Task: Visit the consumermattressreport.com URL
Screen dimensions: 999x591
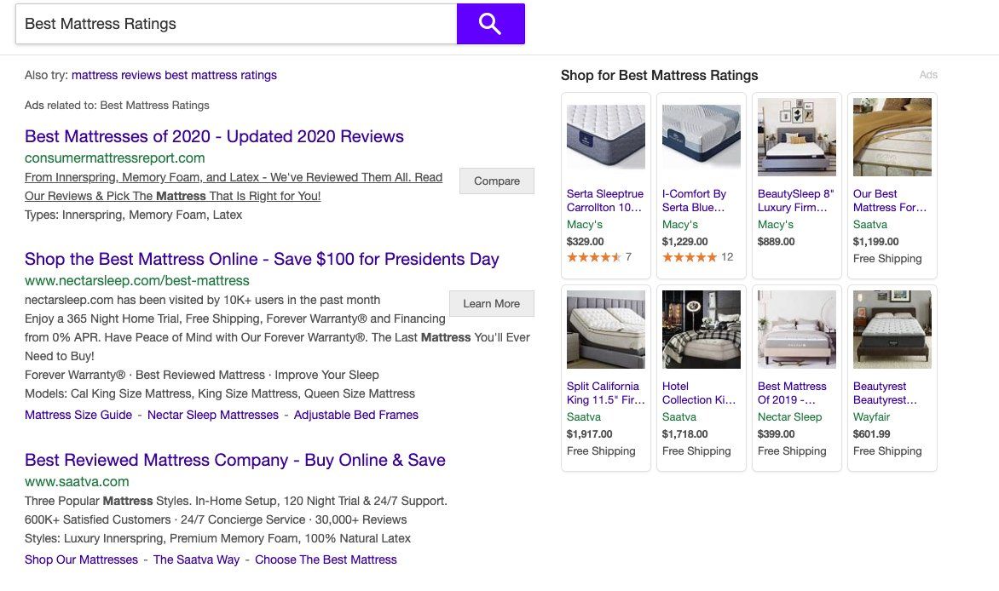Action: [115, 158]
